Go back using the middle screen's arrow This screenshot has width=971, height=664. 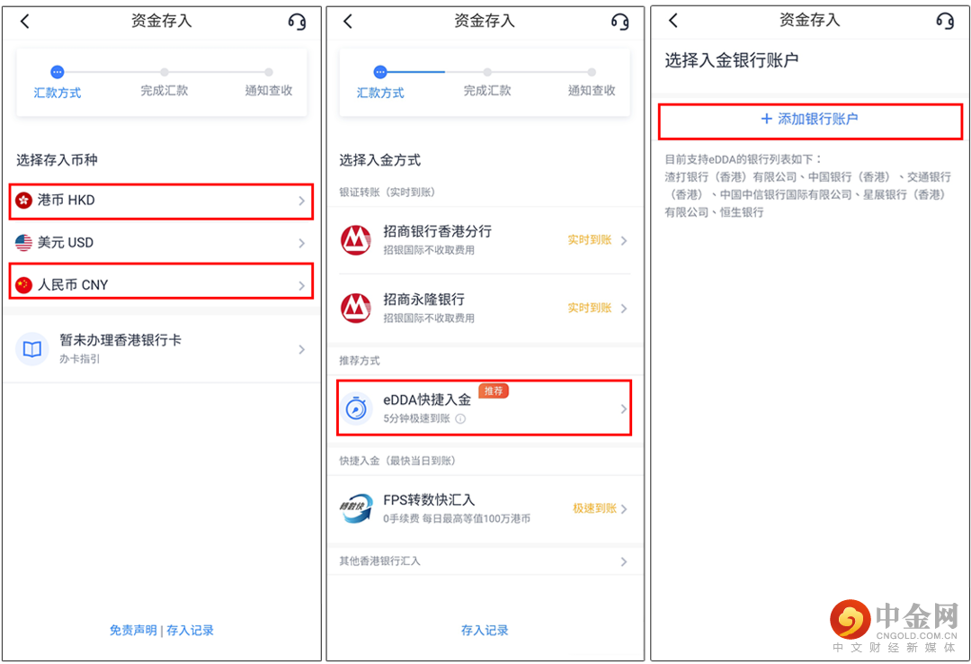point(348,22)
